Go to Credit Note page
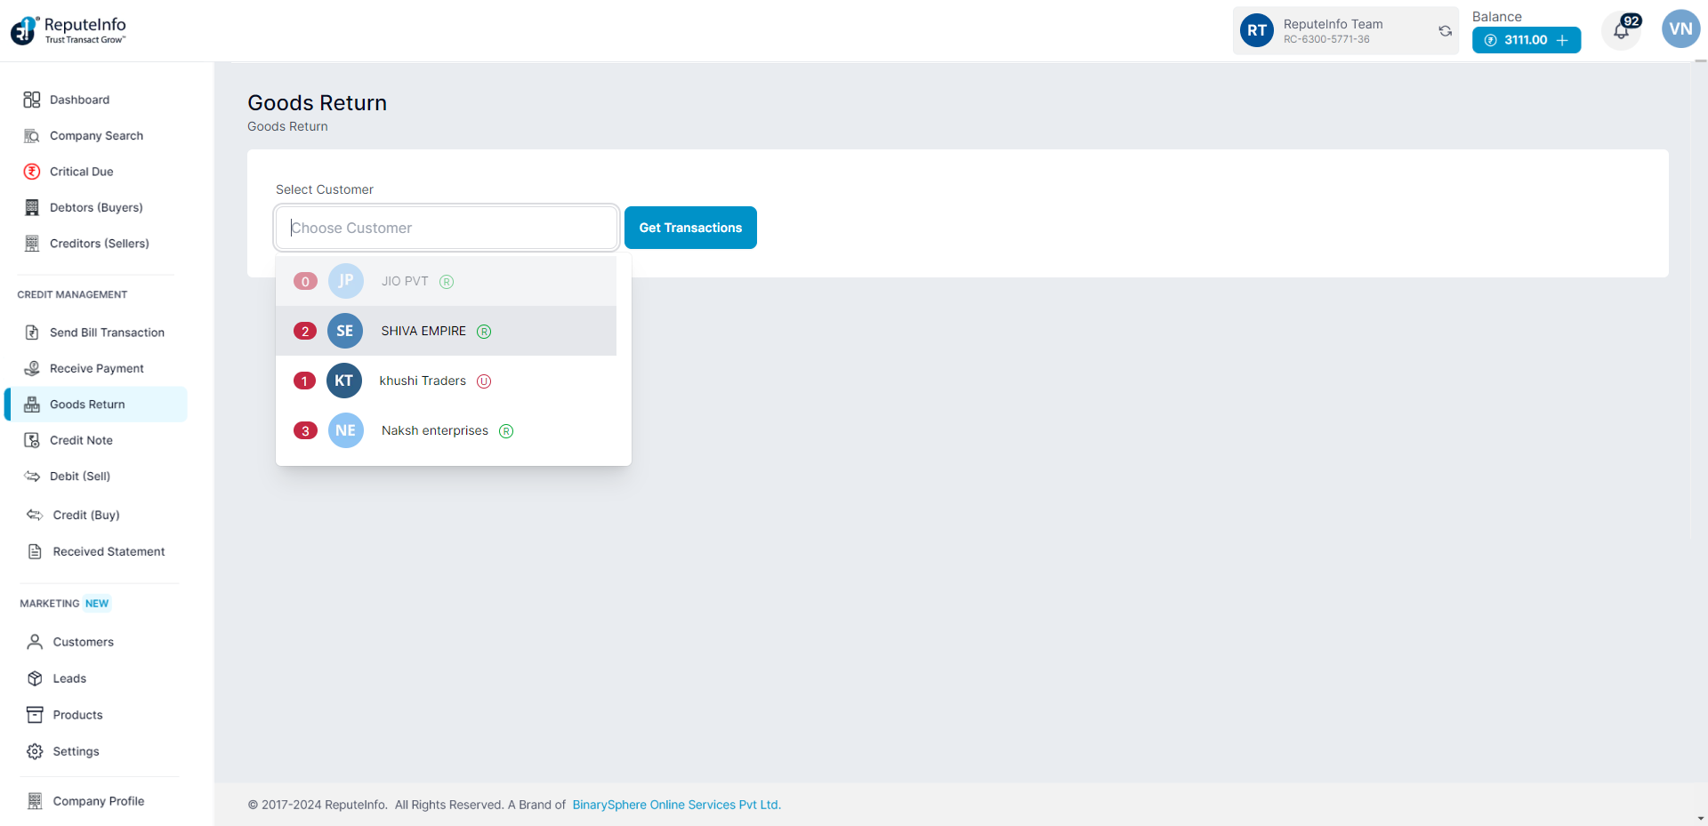 click(81, 440)
